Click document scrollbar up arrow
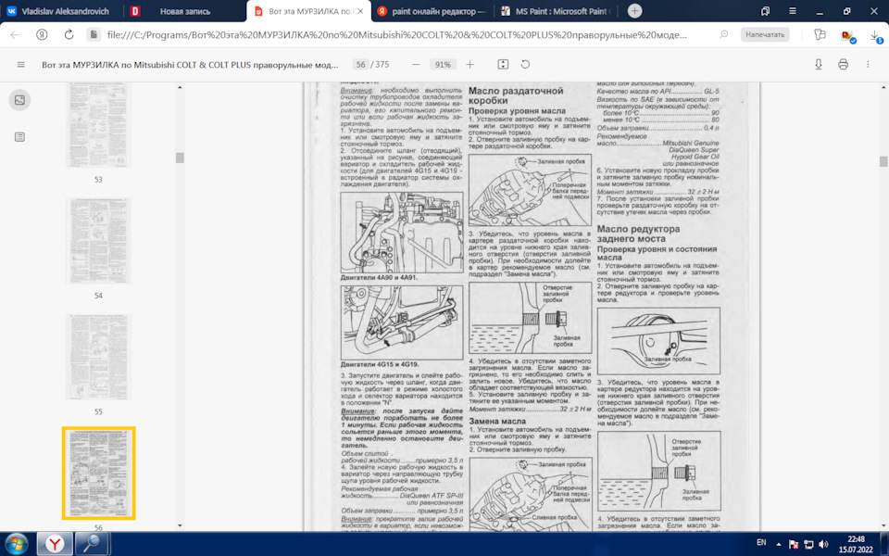 tap(883, 87)
